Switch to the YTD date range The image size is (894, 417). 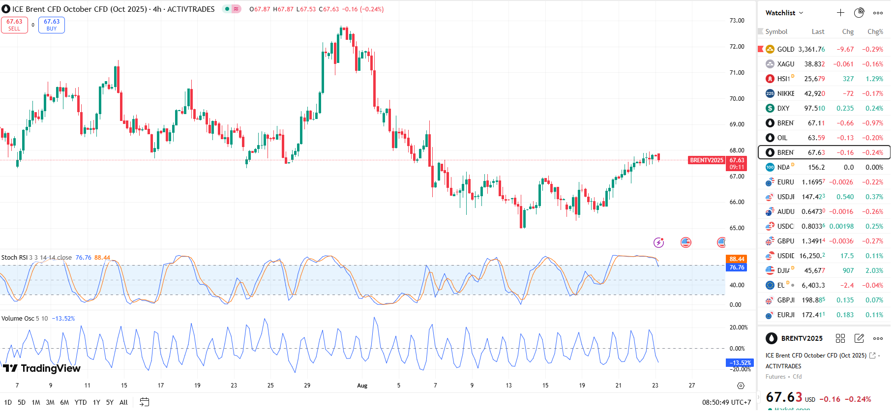81,402
